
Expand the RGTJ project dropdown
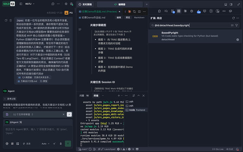30,4
